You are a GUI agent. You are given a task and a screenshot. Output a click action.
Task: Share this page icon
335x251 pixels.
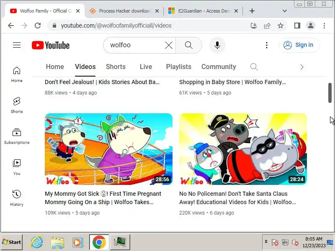[x=267, y=26]
